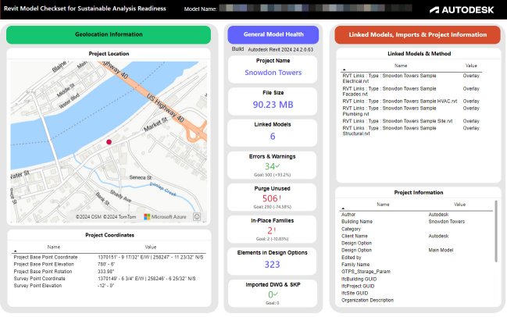Viewport: 507px width, 317px height.
Task: Click the Snowdon Towers project name
Action: [273, 73]
